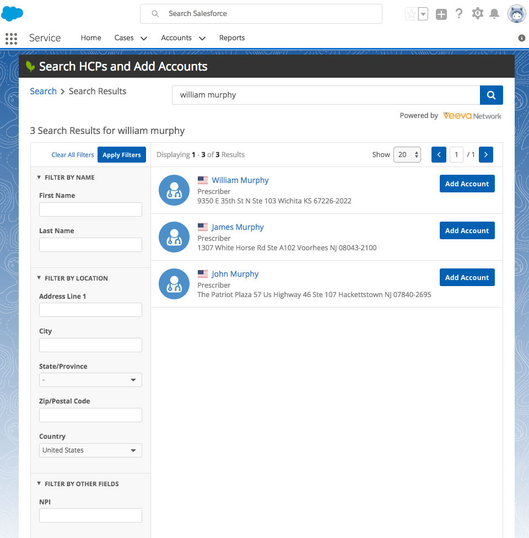
Task: Open the State/Province dropdown
Action: 90,380
